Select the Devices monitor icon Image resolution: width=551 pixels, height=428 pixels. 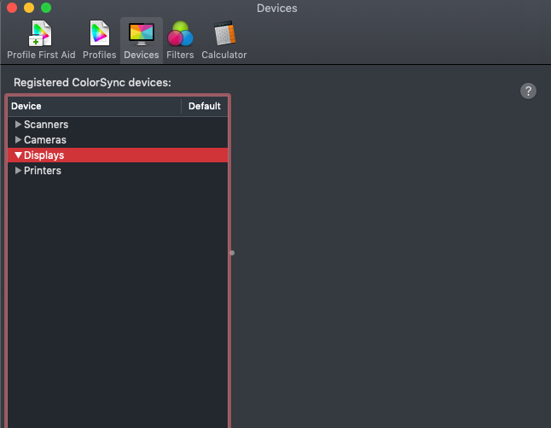point(142,34)
